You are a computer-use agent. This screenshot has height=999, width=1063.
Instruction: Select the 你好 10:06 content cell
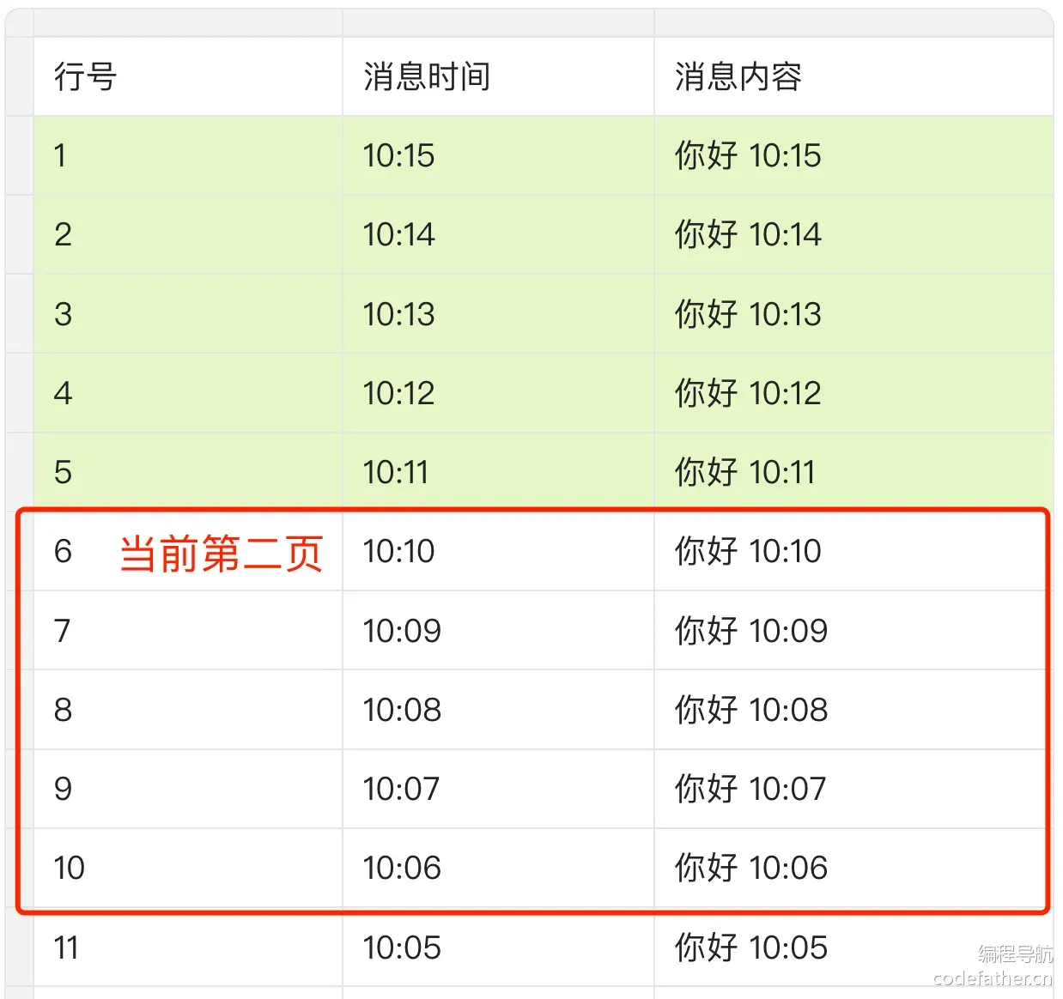click(x=853, y=868)
